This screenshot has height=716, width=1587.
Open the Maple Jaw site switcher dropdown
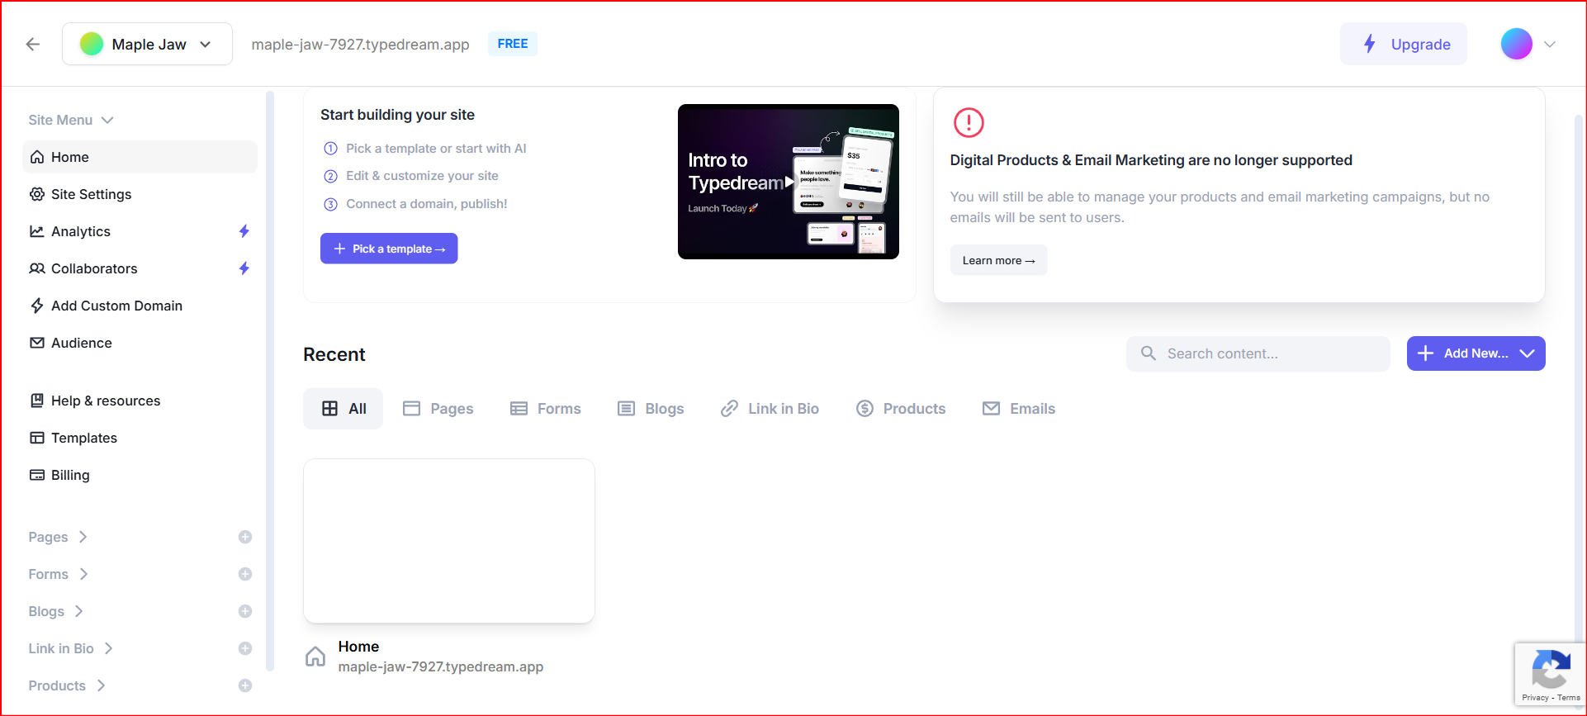pyautogui.click(x=147, y=44)
